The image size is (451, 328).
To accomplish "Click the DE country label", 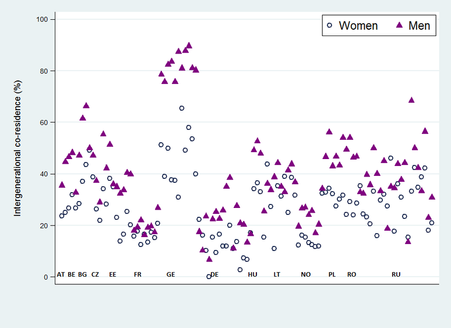I will 214,274.
